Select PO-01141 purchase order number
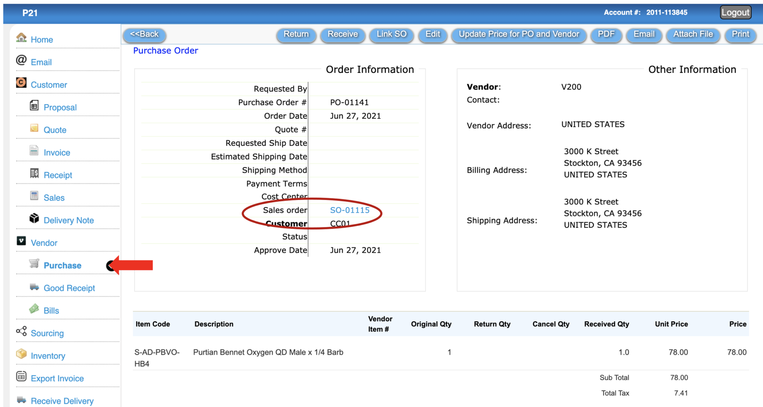The width and height of the screenshot is (763, 407). (349, 102)
